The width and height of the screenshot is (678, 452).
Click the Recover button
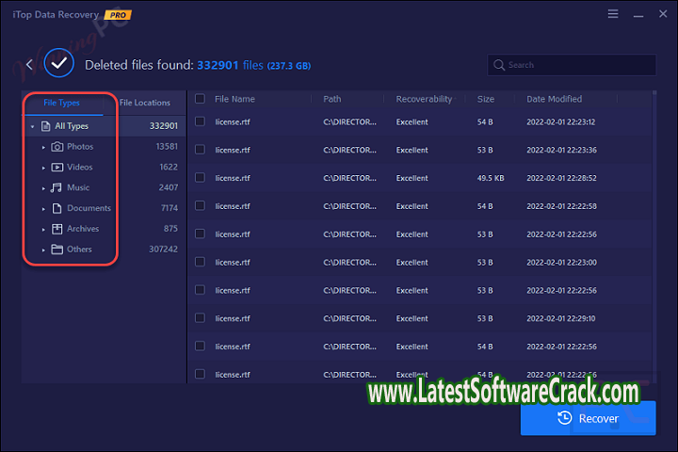[x=588, y=418]
